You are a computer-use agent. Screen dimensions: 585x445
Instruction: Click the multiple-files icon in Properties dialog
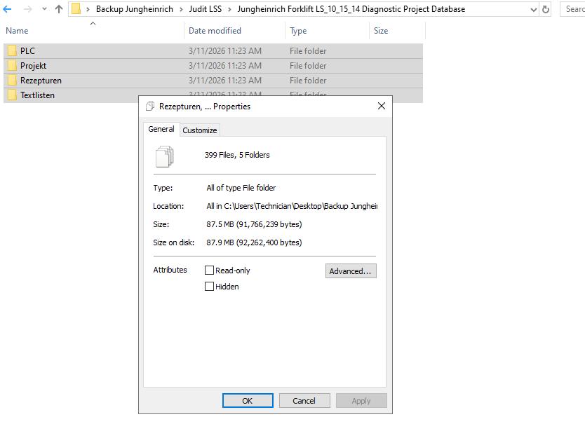166,157
